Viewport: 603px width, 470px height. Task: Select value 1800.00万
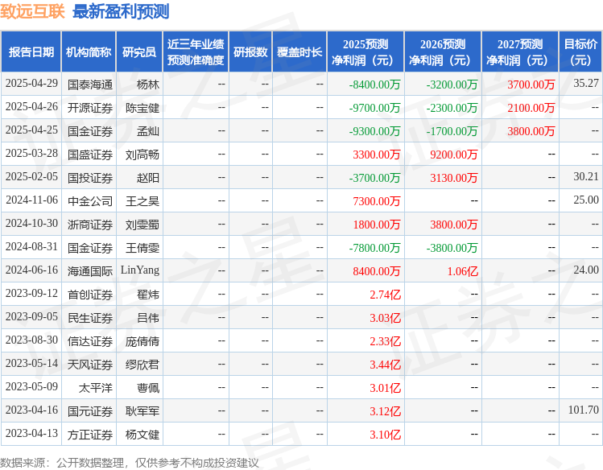click(377, 225)
